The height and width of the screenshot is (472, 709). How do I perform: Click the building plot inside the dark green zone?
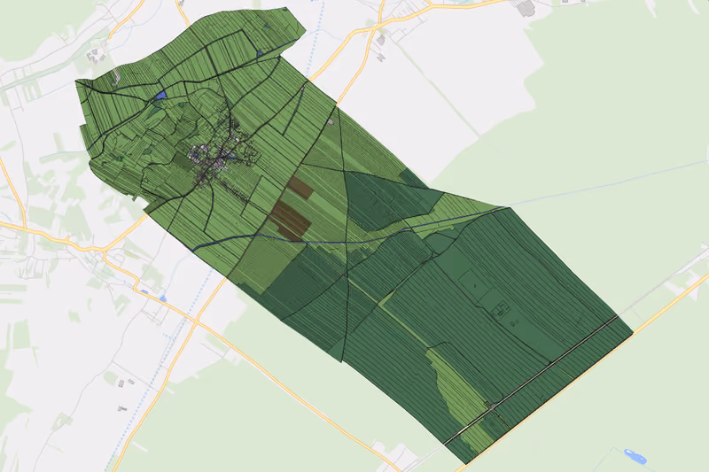click(x=502, y=310)
